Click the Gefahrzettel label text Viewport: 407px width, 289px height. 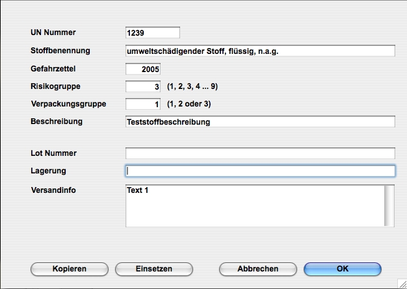click(x=56, y=68)
